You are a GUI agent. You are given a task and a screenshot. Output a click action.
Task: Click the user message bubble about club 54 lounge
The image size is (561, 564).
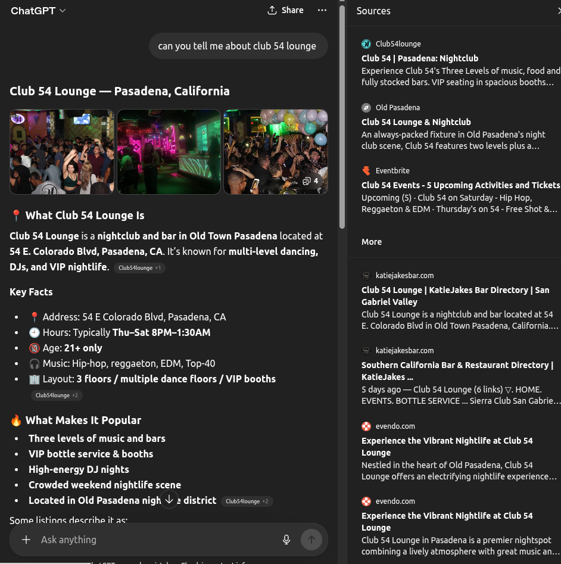click(x=238, y=46)
